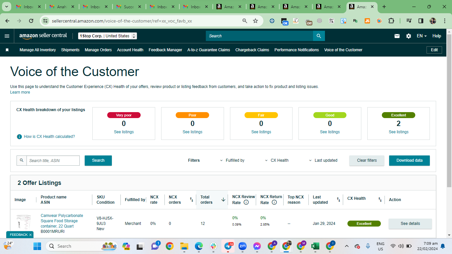Go back in the browser

click(x=8, y=21)
